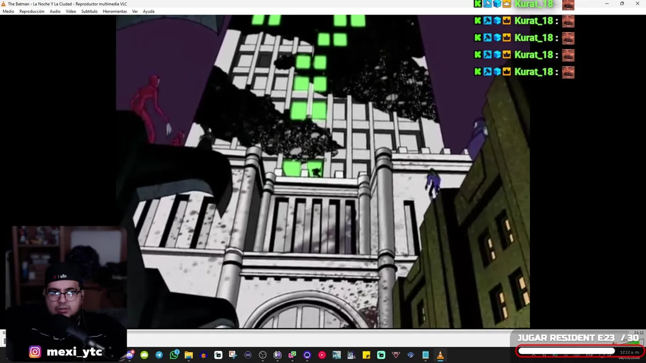This screenshot has width=646, height=363.
Task: Open the blue and orange round taskbar icon
Action: (x=203, y=355)
